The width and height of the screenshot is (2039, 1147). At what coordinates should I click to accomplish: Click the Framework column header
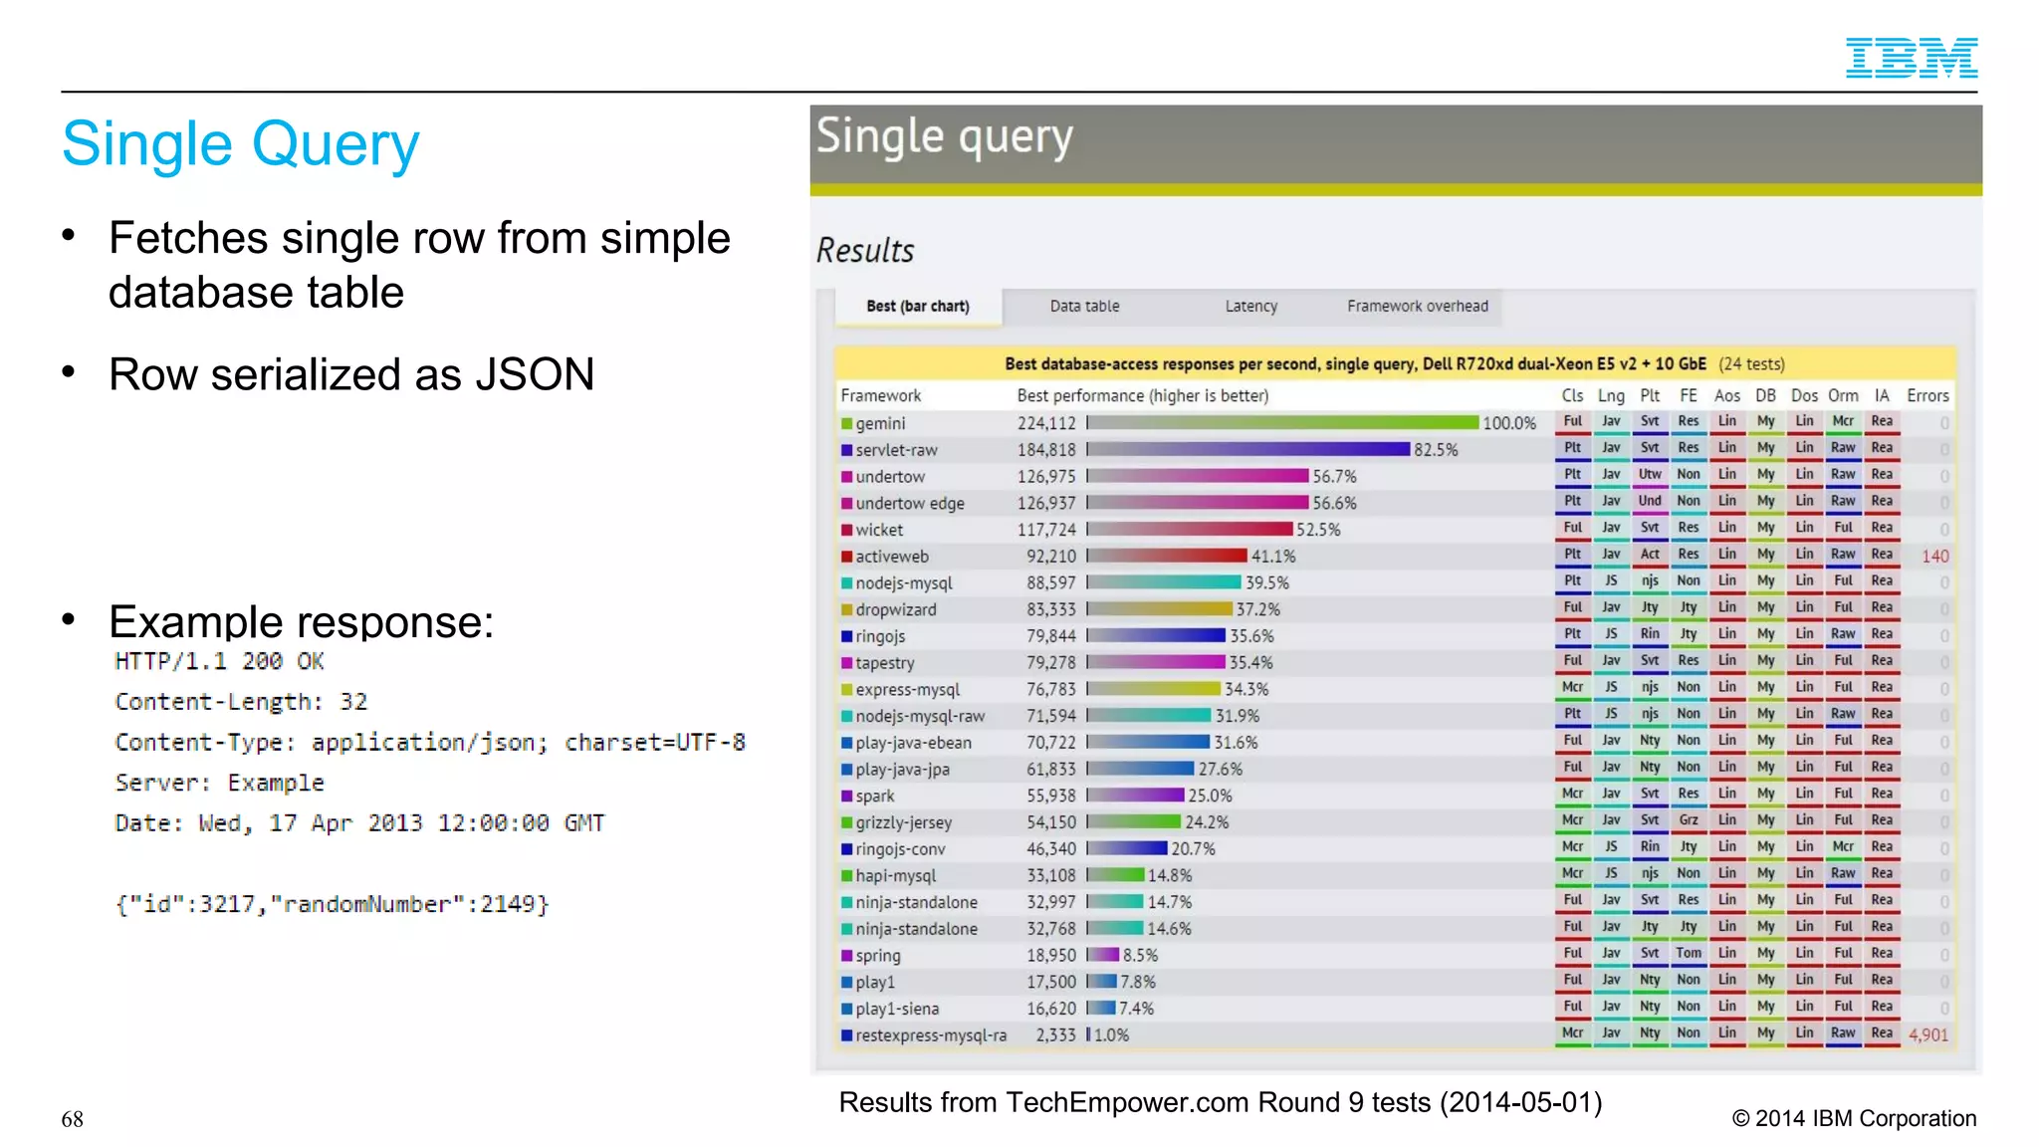(x=881, y=396)
